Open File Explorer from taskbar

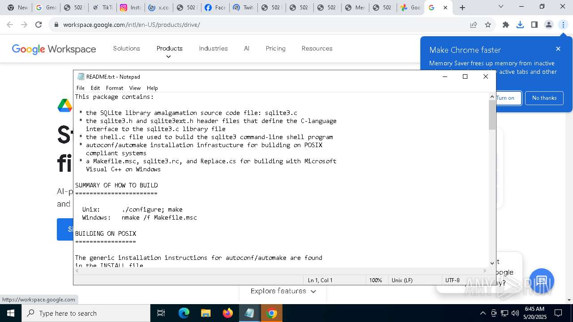[205, 313]
